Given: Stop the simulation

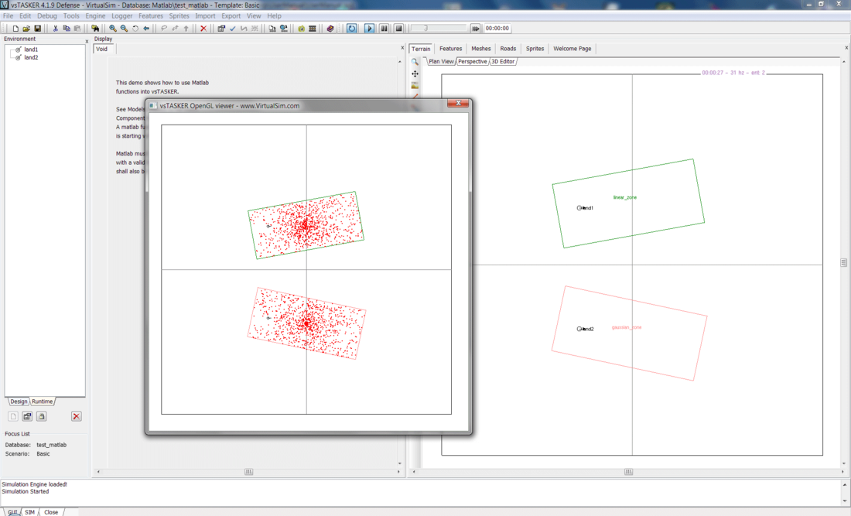Looking at the screenshot, I should point(398,29).
